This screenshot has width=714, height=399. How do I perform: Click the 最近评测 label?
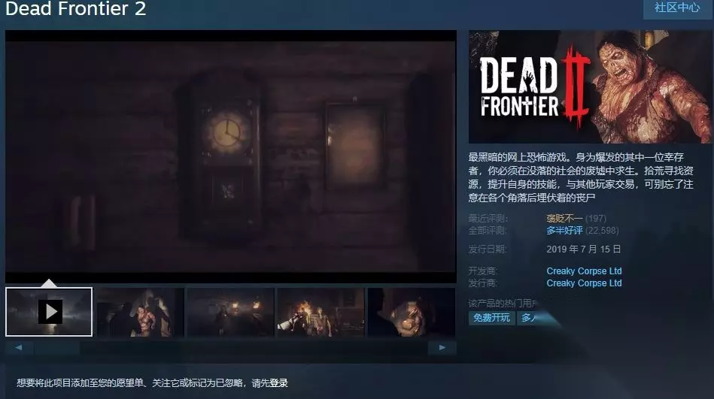[x=488, y=219]
